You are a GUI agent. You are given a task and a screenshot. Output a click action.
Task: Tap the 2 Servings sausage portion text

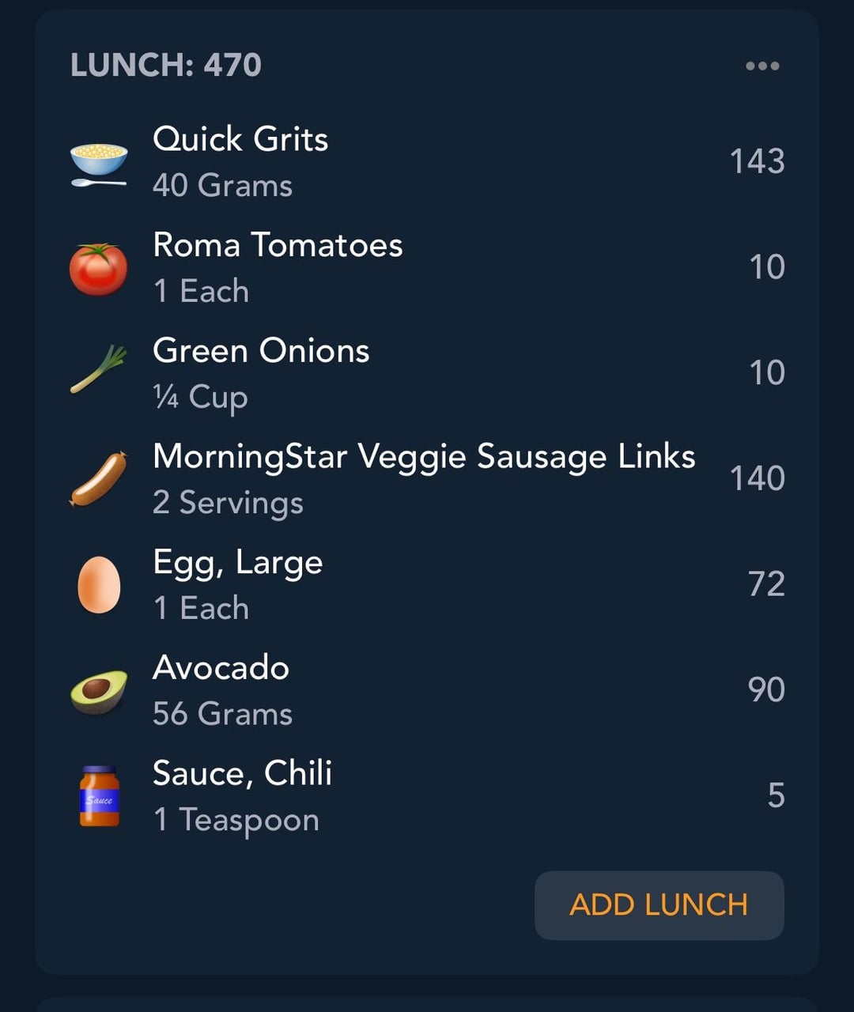pos(228,503)
